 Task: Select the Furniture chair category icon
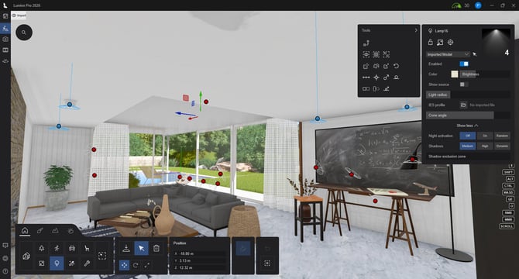87,248
